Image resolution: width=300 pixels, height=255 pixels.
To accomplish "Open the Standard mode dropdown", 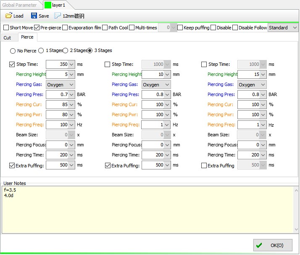I will pyautogui.click(x=283, y=28).
